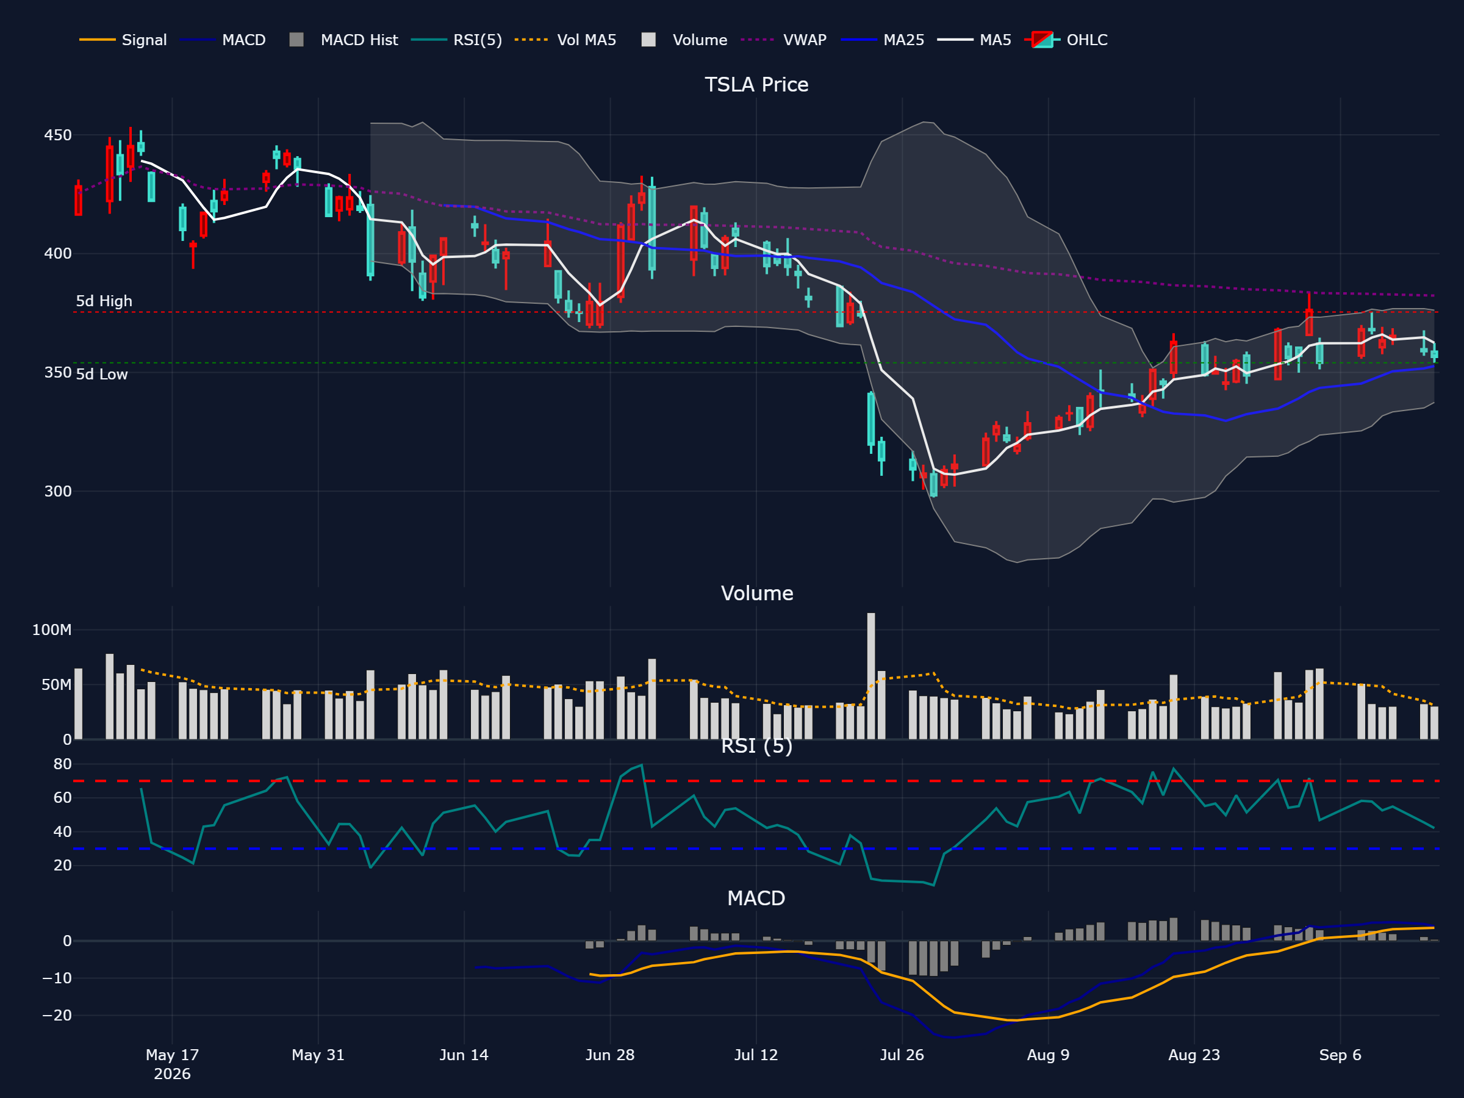Toggle the MACD Hist legend entry
This screenshot has height=1098, width=1464.
click(x=343, y=40)
